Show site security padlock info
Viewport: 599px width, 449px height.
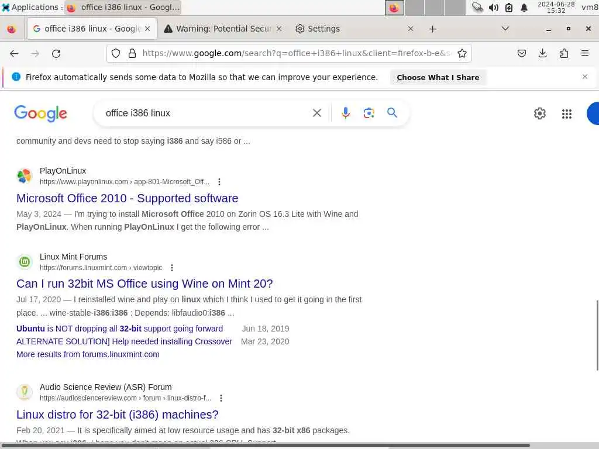click(x=132, y=53)
